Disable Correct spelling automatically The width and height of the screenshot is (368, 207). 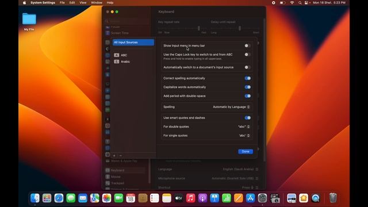[x=247, y=78]
